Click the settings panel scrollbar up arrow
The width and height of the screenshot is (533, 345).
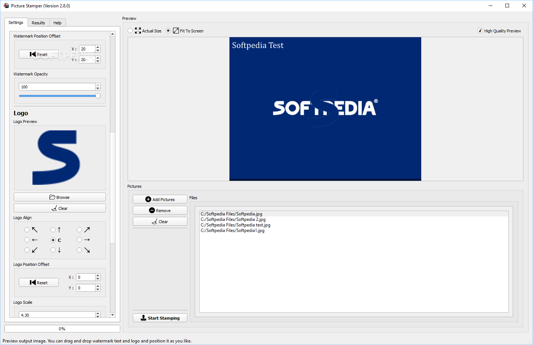coord(113,34)
